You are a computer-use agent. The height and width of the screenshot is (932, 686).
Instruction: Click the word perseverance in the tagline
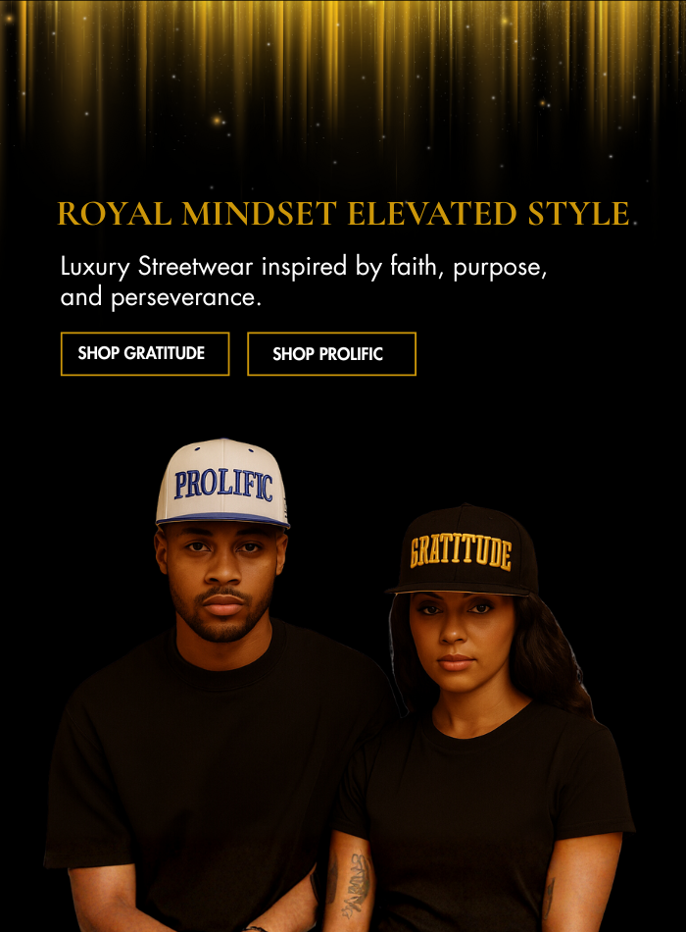point(186,298)
